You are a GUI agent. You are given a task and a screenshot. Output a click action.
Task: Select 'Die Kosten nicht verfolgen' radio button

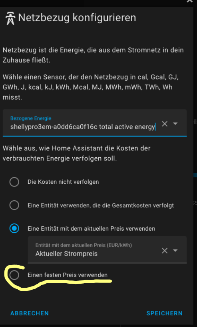14,182
